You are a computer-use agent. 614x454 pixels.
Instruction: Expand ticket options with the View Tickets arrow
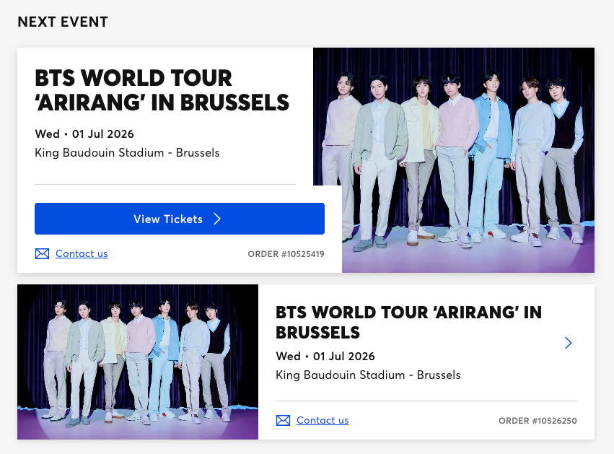pos(216,219)
